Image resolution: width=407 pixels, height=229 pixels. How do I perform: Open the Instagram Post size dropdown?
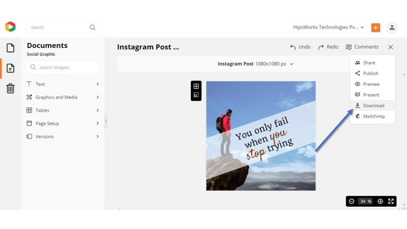[256, 64]
